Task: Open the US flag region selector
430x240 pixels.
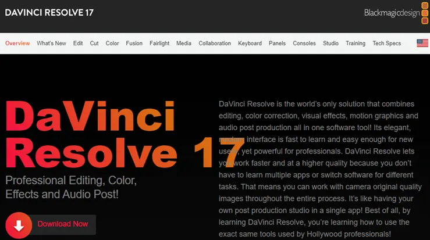Action: pos(422,43)
